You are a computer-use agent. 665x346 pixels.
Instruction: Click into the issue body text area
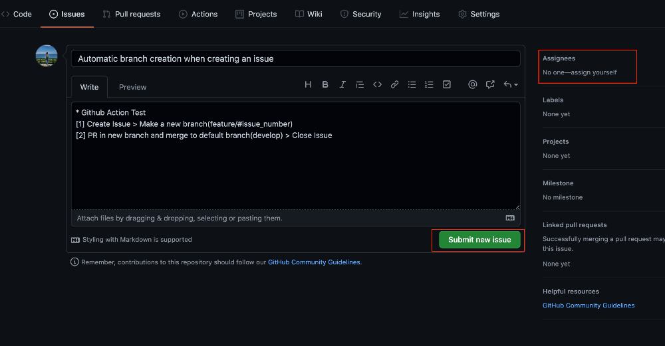pyautogui.click(x=296, y=155)
